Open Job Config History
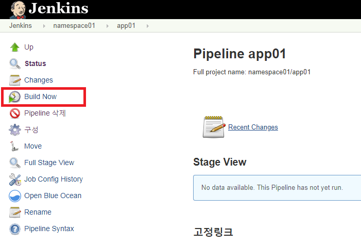361x244 pixels. 54,179
